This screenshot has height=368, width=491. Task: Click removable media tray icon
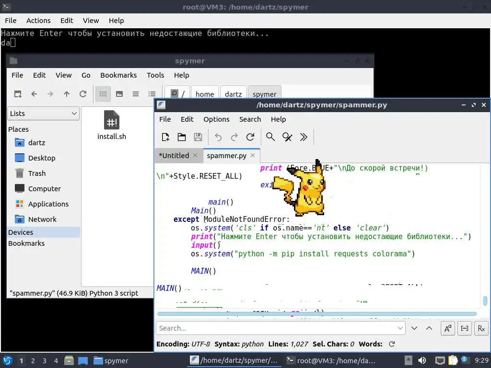(408, 360)
